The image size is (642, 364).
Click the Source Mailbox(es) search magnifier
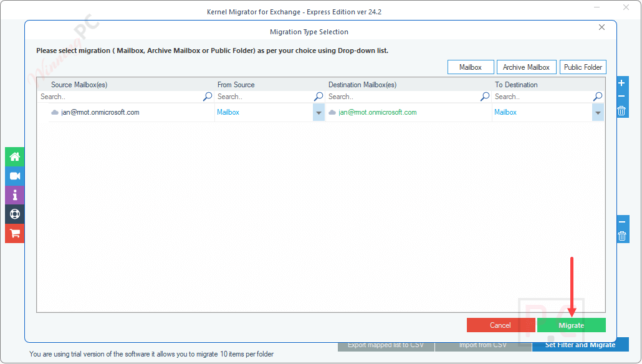point(208,97)
